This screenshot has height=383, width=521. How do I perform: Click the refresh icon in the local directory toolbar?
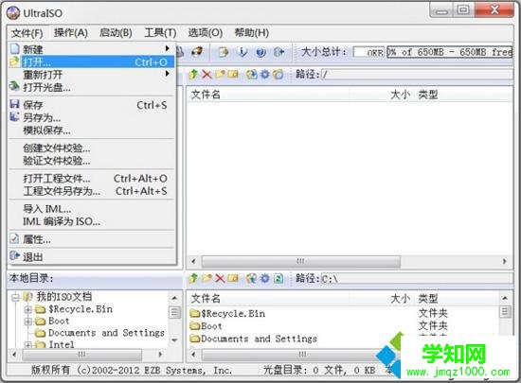pos(278,278)
